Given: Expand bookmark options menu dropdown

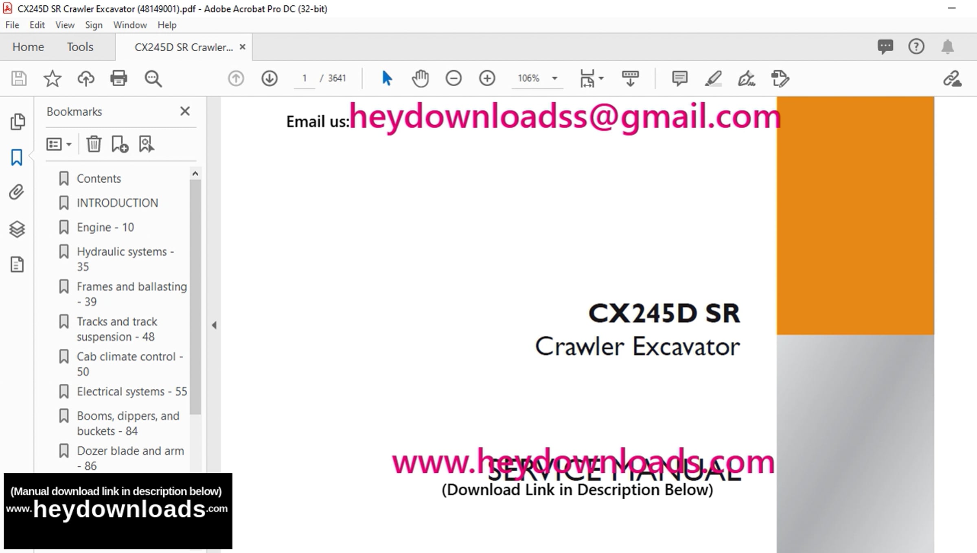Looking at the screenshot, I should 59,144.
